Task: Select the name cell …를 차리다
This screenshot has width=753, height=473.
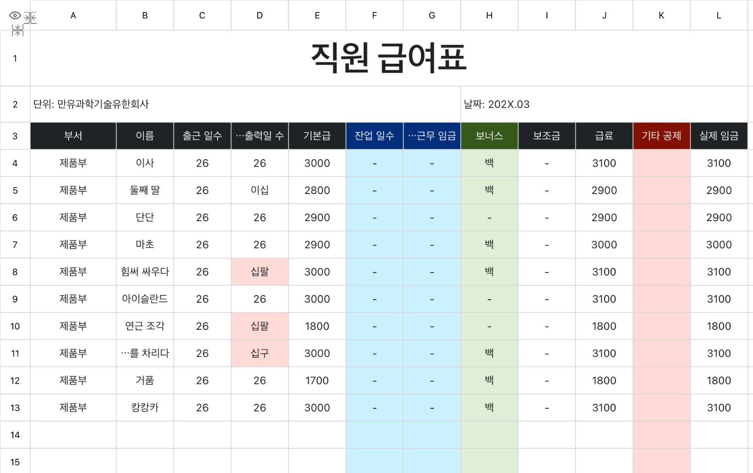Action: pyautogui.click(x=145, y=353)
